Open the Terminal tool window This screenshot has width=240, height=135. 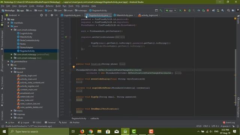tap(50, 123)
